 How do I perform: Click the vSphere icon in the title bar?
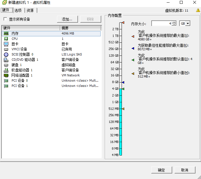pos(4,2)
